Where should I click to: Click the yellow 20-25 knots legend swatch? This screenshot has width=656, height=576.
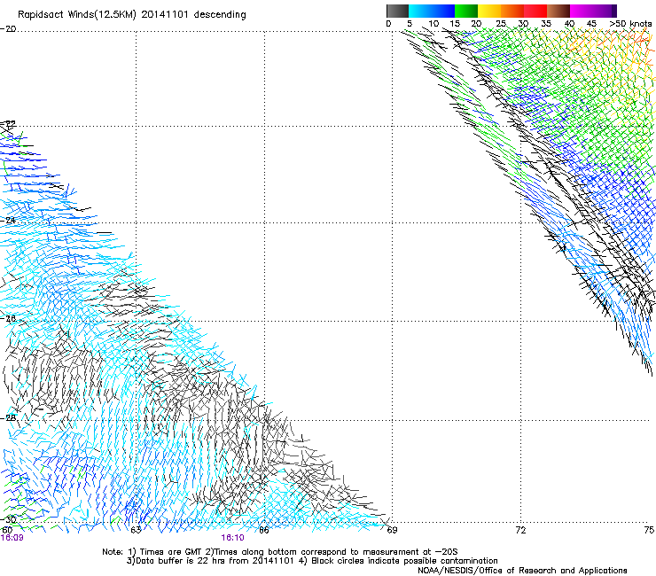[489, 11]
